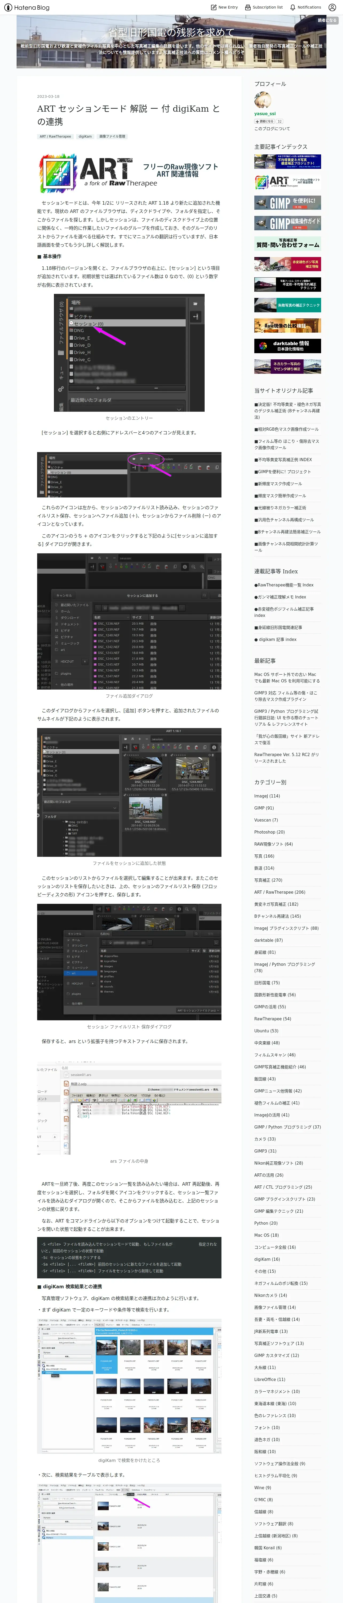Open the account avatar menu
Image resolution: width=343 pixels, height=1603 pixels.
(332, 7)
